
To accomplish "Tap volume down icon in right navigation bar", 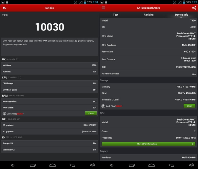I will click(x=111, y=165).
